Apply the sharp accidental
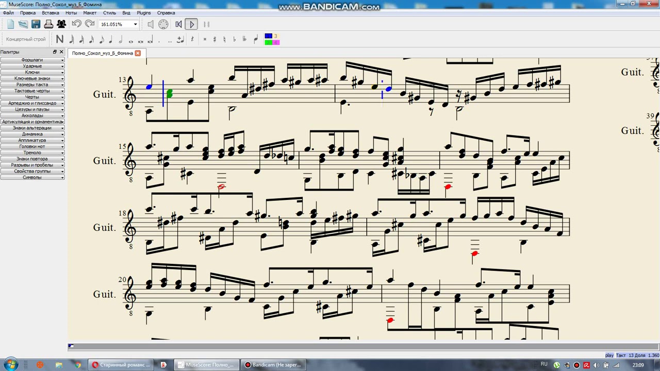This screenshot has height=371, width=660. (x=214, y=39)
